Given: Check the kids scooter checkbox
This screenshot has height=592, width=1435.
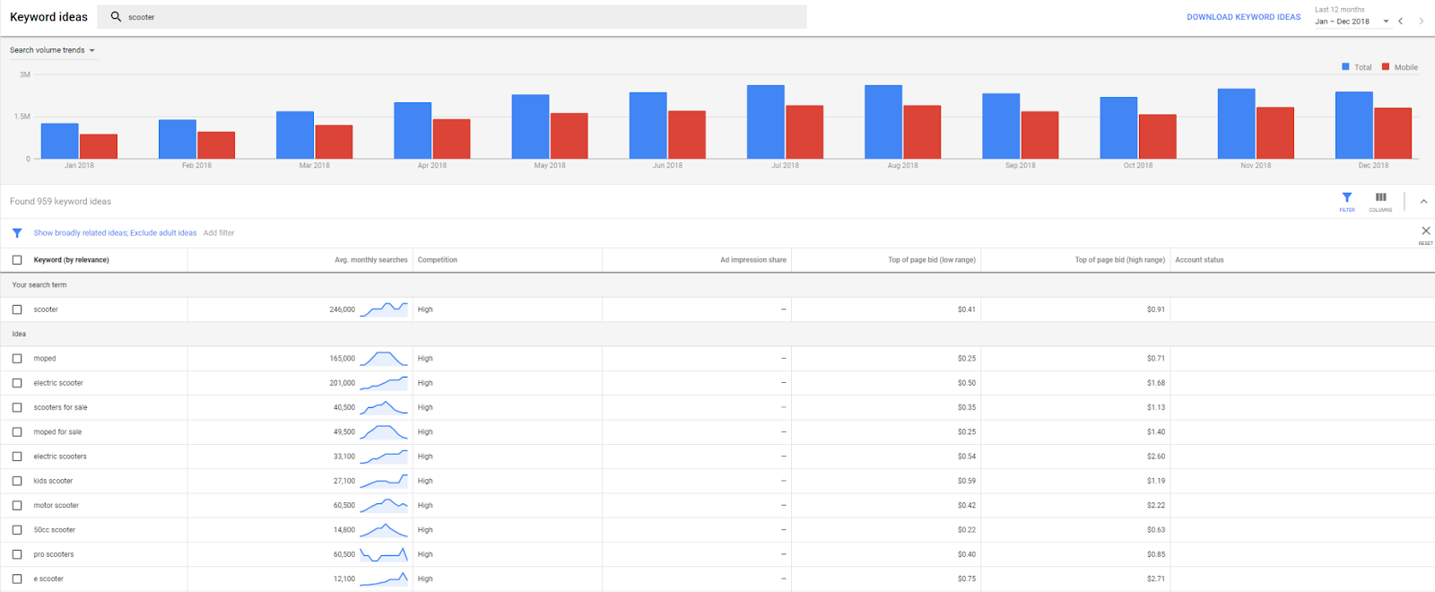Looking at the screenshot, I should [17, 481].
